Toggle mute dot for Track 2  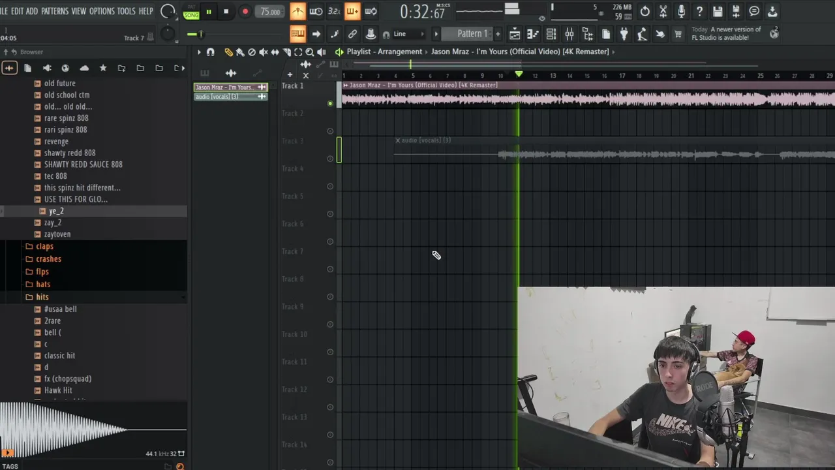pos(330,131)
